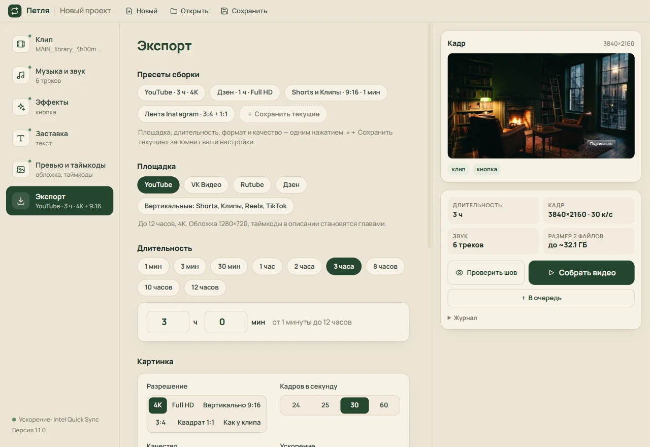Click the Музыка и звук note icon
The width and height of the screenshot is (650, 447).
(x=21, y=75)
